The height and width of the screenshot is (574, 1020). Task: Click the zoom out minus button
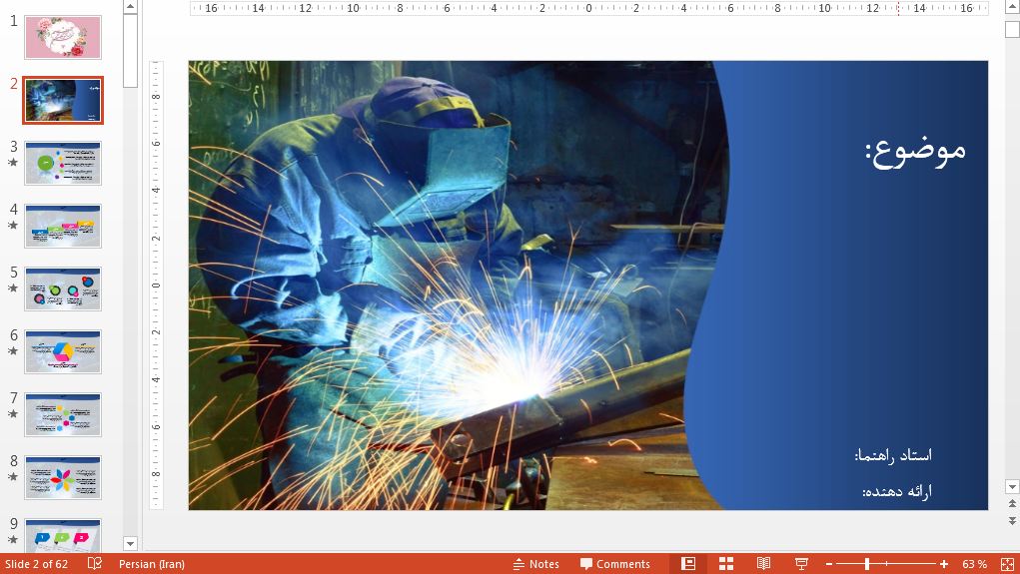(827, 564)
